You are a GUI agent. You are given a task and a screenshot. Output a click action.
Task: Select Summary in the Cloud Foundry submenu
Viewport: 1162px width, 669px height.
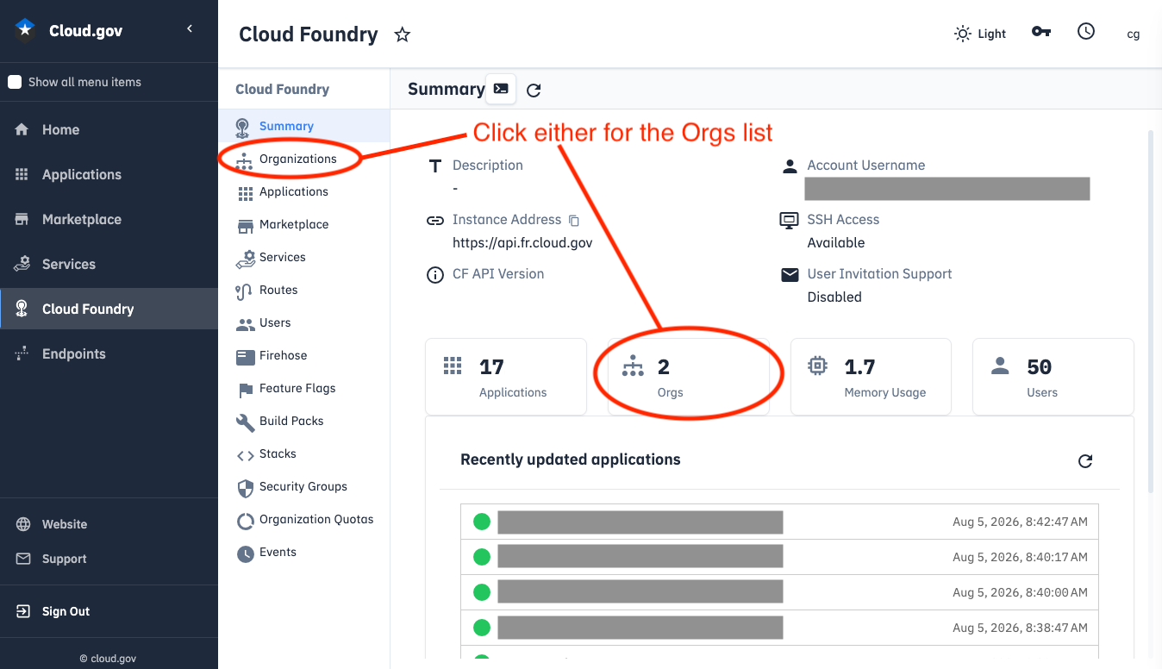pos(304,126)
